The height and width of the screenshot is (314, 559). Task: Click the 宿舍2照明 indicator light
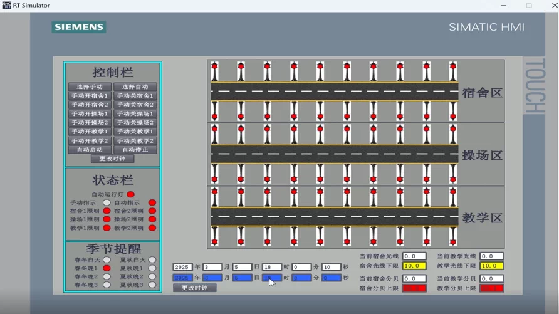point(152,211)
